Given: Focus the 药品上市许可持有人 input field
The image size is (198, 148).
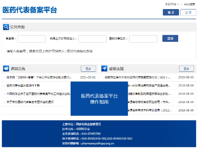Looking at the screenshot, I should click(92, 39).
